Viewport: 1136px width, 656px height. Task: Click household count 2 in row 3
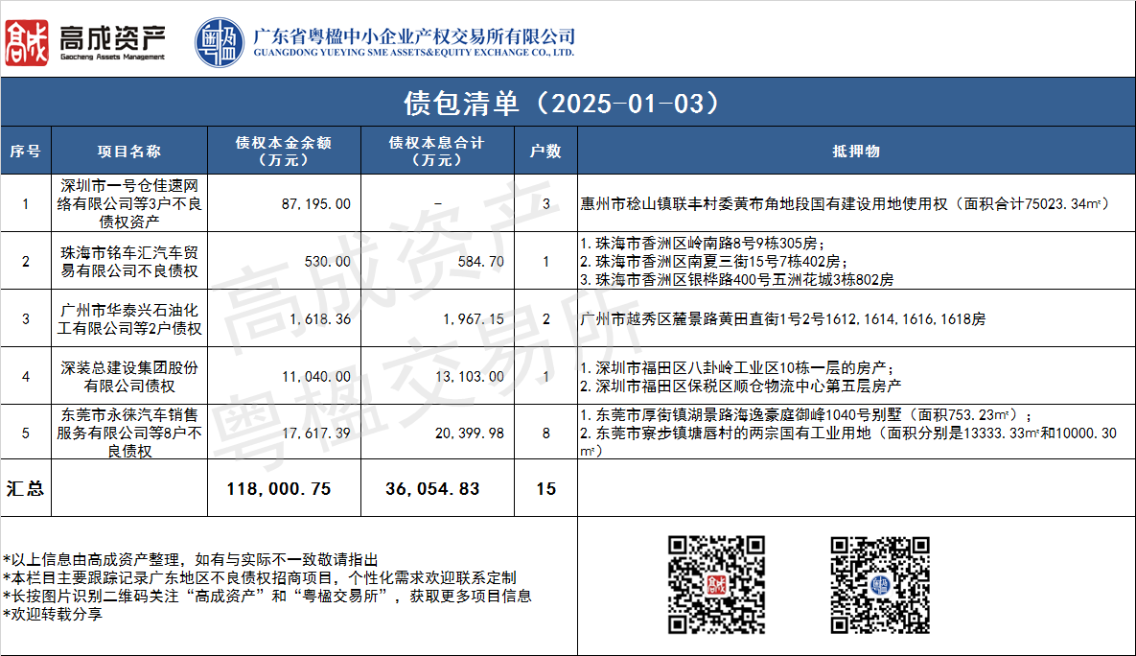pos(546,319)
